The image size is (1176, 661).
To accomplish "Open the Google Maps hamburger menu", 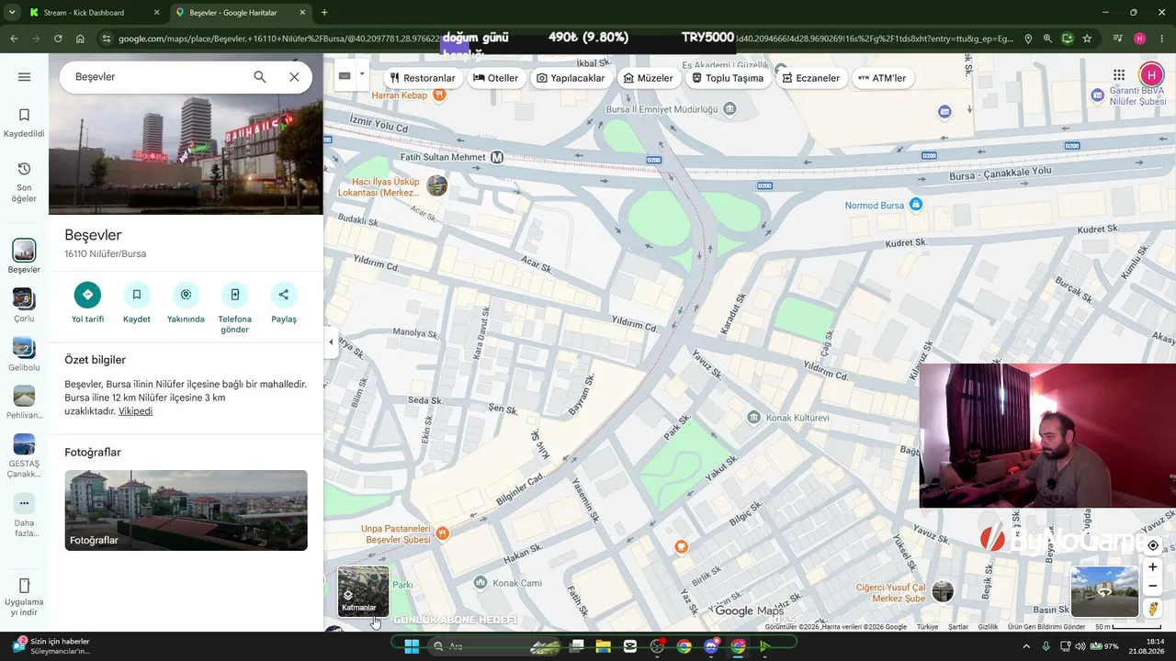I will tap(24, 77).
